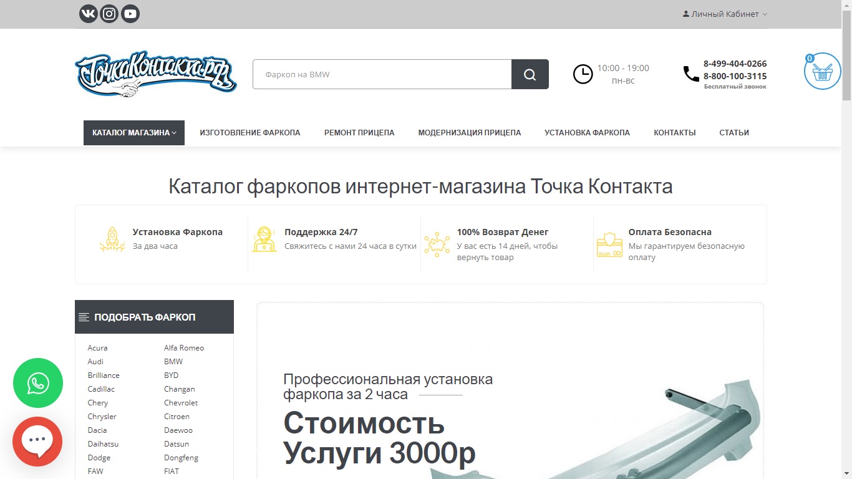Viewport: 852px width, 479px height.
Task: Click the Стоимость Услуги 3000р banner text
Action: coord(379,438)
